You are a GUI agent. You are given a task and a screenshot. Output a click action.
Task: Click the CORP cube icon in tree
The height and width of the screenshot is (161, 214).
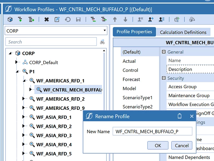point(18,53)
